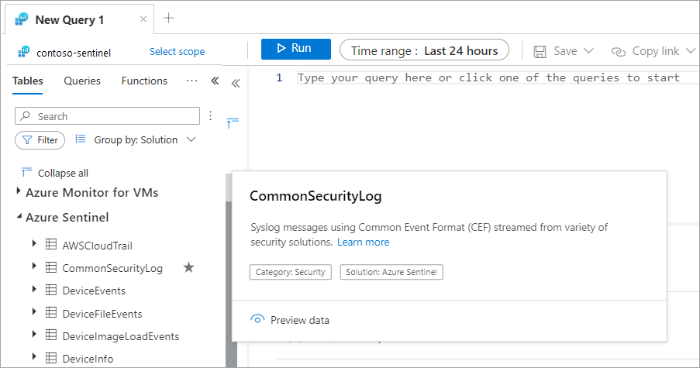Screen dimensions: 700x368
Task: Select the DeviceFileEvents table name
Action: (102, 314)
